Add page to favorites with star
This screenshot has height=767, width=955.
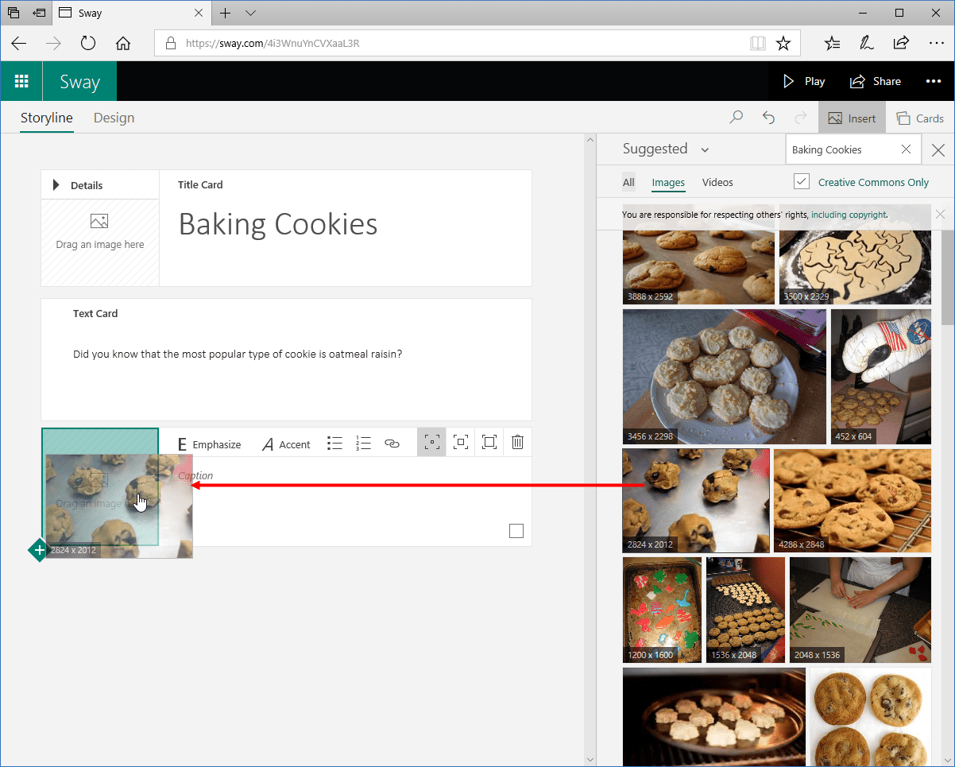tap(783, 44)
